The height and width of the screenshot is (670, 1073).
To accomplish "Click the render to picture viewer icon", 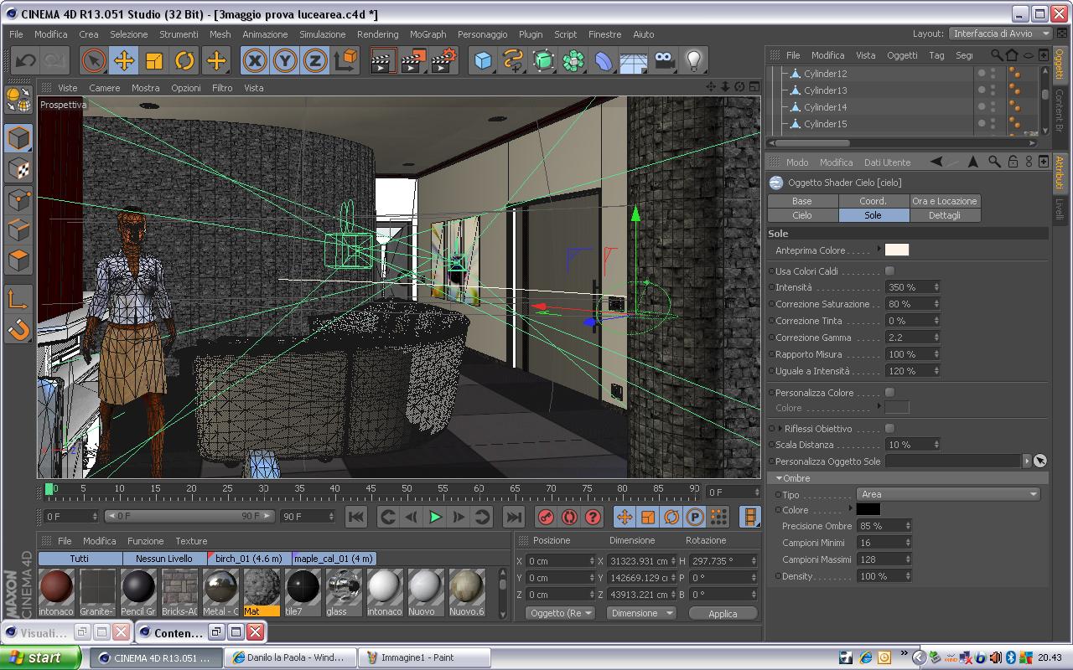I will pyautogui.click(x=412, y=60).
